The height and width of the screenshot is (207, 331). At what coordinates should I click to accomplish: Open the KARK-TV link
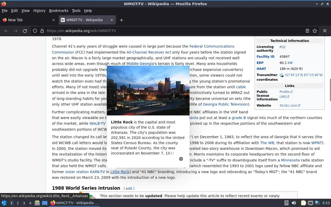[97, 172]
